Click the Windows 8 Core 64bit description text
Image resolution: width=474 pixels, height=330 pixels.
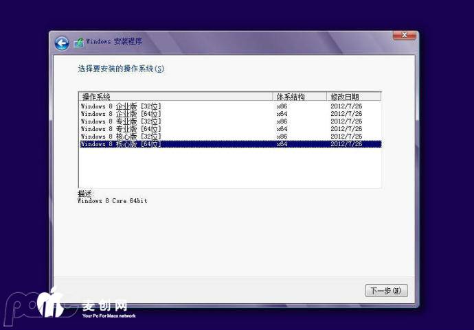113,201
